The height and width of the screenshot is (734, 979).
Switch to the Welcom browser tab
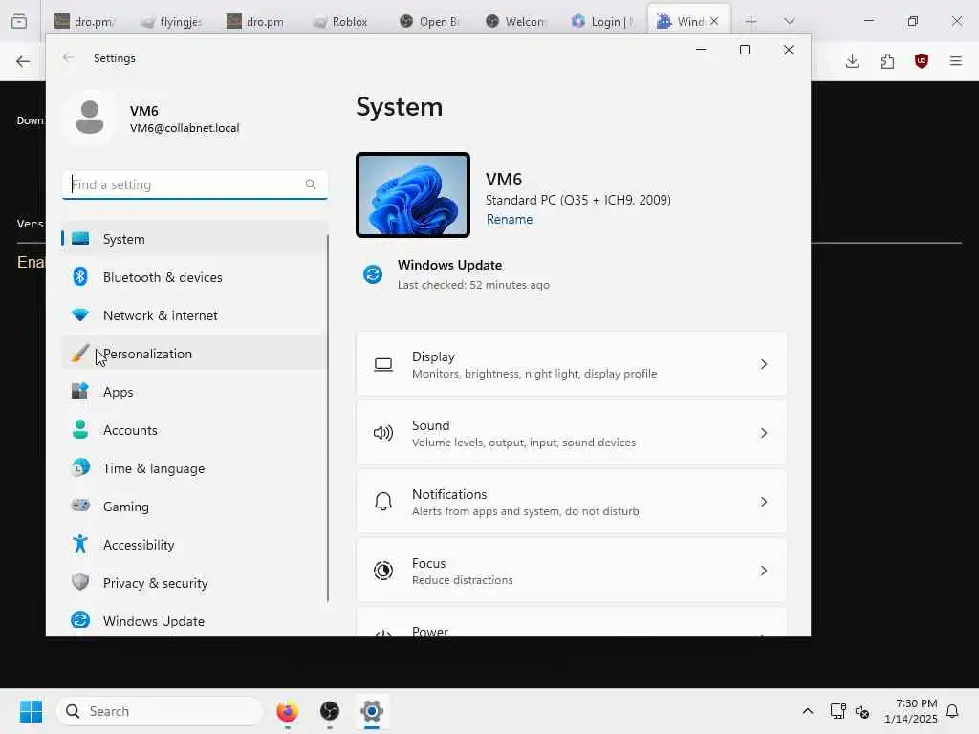point(515,21)
